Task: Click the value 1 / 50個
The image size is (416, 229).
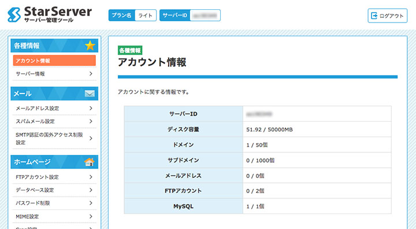Action: [257, 145]
